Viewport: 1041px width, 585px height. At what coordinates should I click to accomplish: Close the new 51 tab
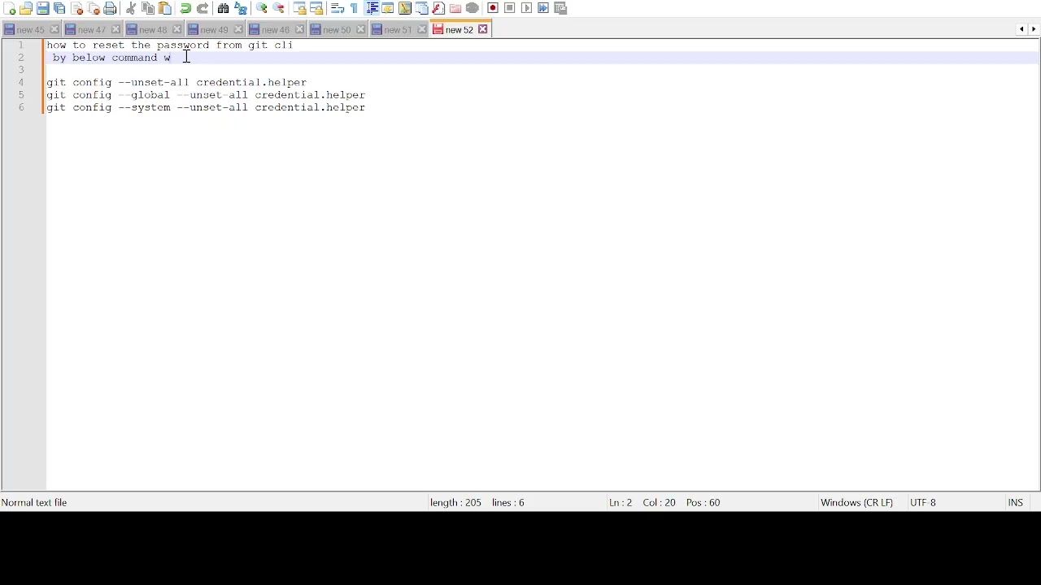coord(421,30)
